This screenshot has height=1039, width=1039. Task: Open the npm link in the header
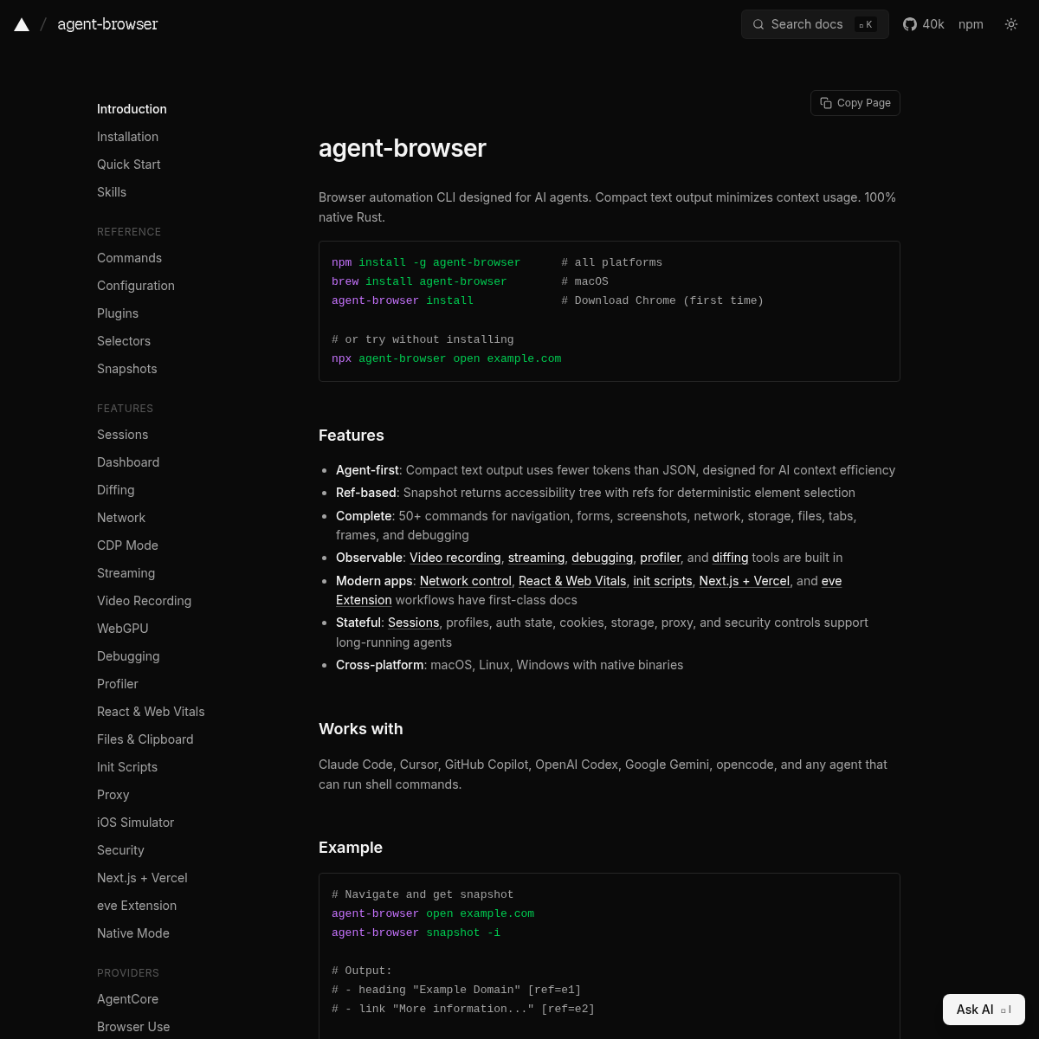[971, 24]
